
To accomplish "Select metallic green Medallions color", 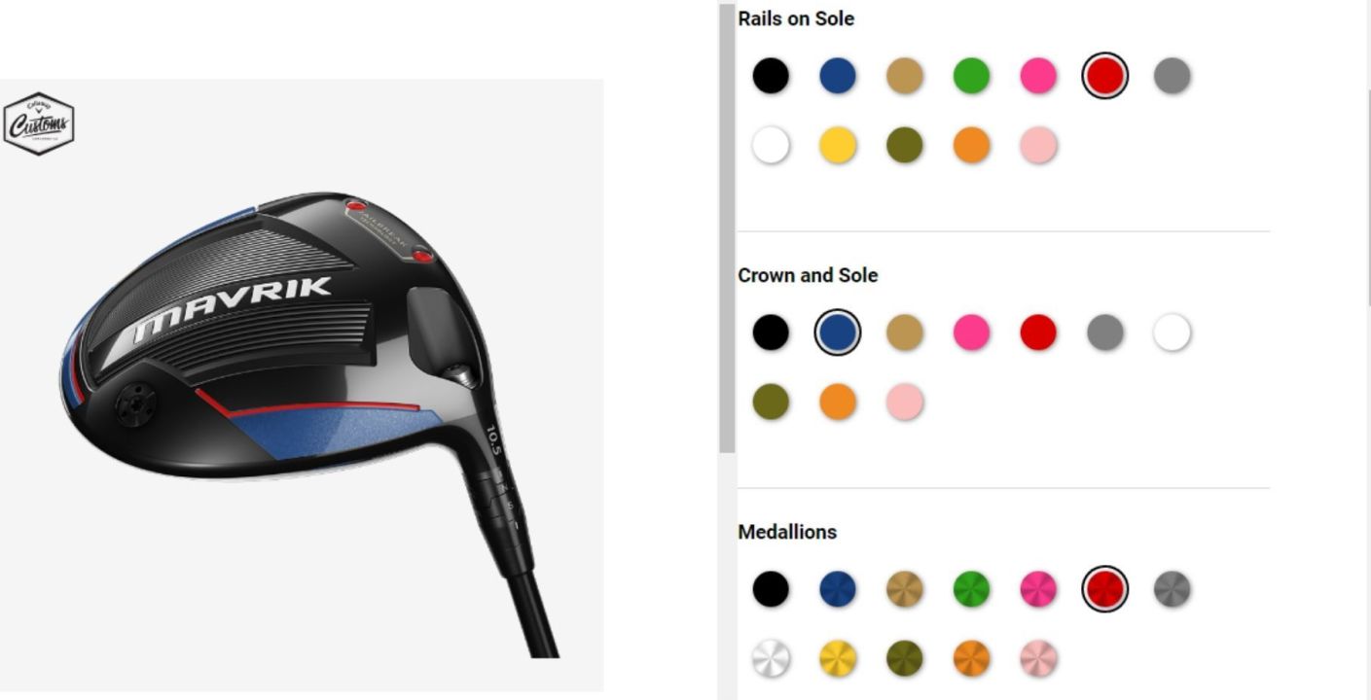I will tap(971, 589).
